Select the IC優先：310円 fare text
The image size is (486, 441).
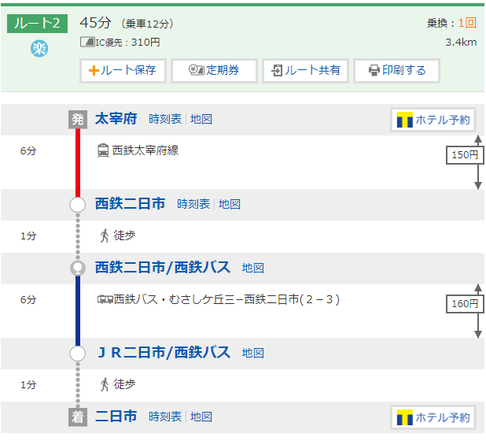coord(127,43)
